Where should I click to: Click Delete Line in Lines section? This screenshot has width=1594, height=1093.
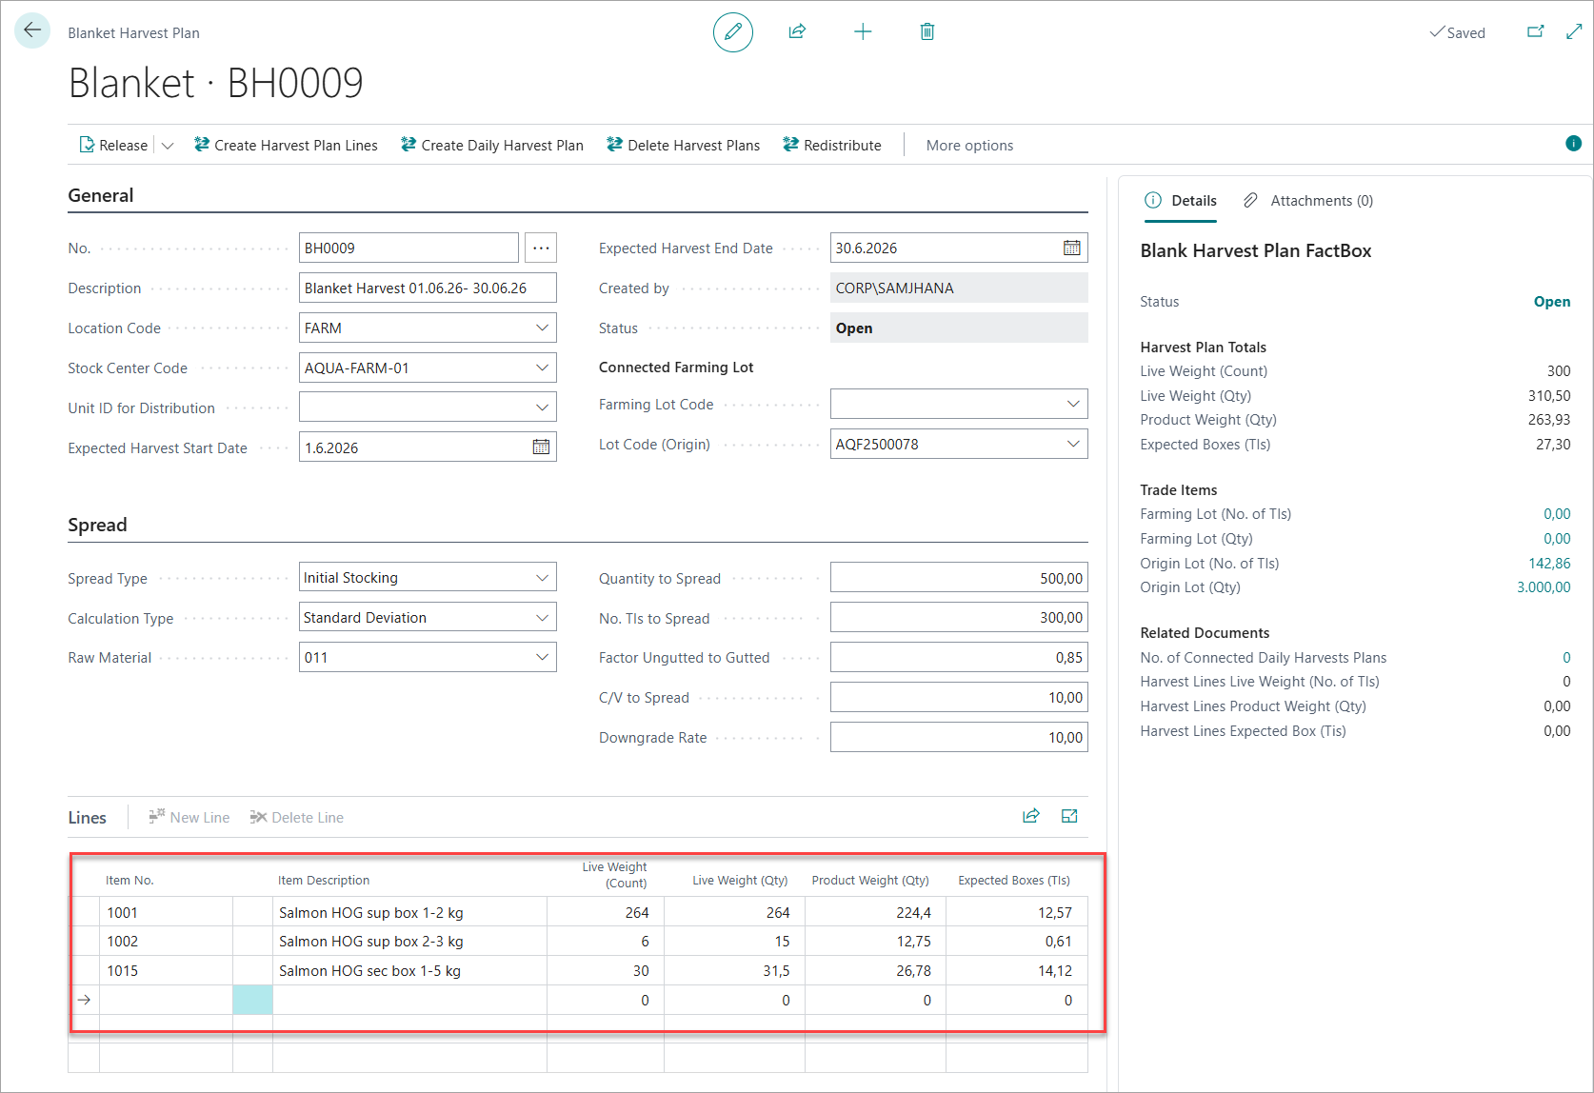[297, 818]
